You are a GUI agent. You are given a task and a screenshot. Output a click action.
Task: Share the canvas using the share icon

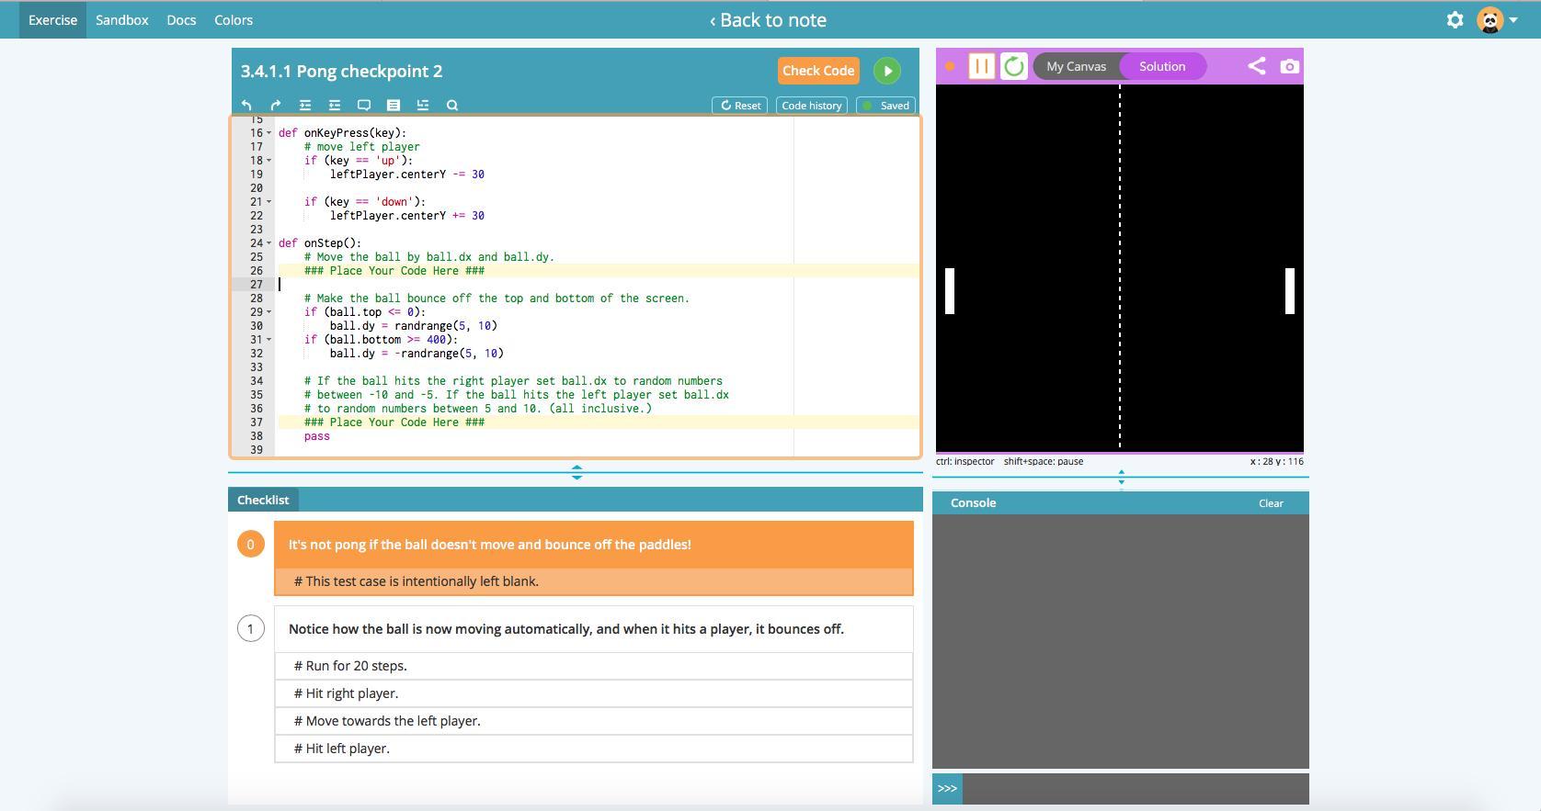(1256, 66)
